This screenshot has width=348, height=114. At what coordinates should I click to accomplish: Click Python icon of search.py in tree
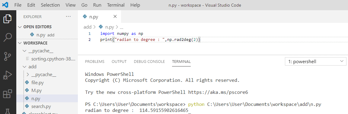[27, 106]
